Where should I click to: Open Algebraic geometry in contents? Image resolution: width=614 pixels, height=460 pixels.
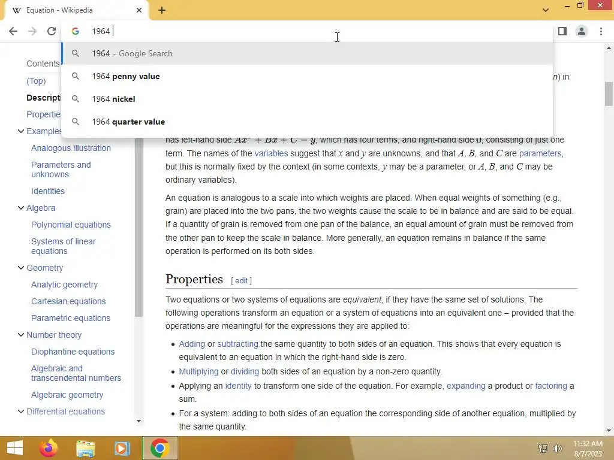(67, 395)
